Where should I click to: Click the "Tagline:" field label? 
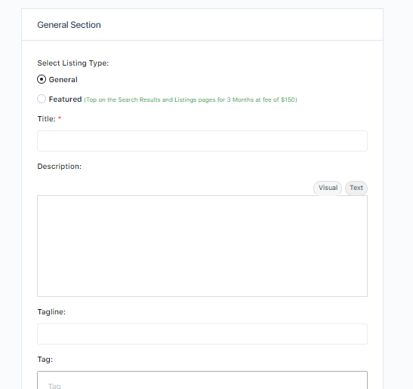point(51,312)
